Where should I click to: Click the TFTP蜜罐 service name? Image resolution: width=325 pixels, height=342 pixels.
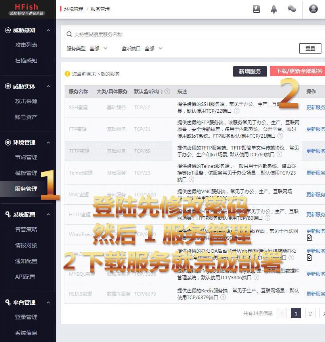point(79,151)
